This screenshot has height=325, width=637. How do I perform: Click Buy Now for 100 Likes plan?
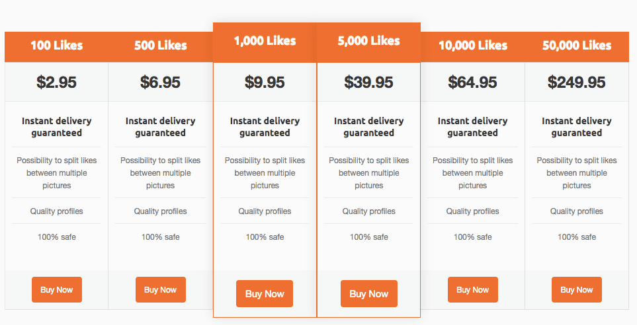57,290
